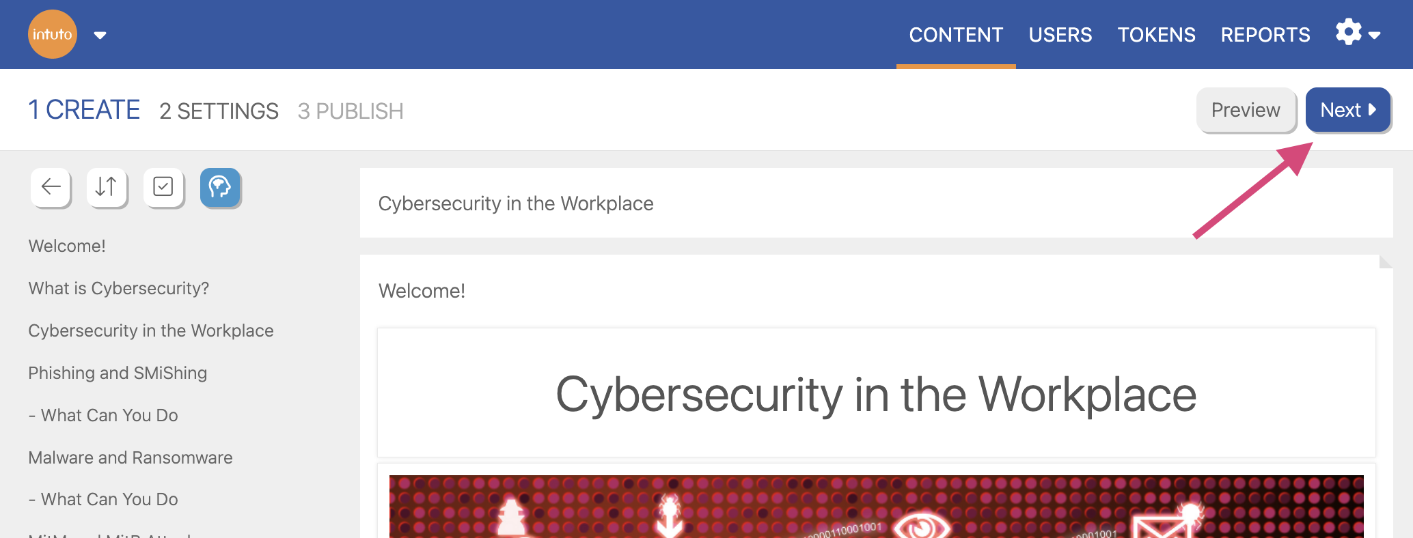Click the blue head brain icon
Viewport: 1413px width, 538px height.
(220, 187)
